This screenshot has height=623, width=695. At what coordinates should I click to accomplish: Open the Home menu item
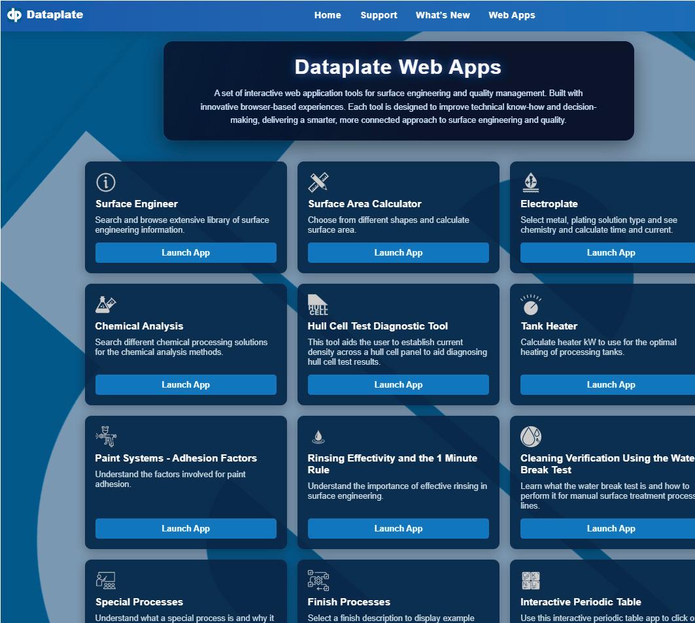[x=328, y=15]
